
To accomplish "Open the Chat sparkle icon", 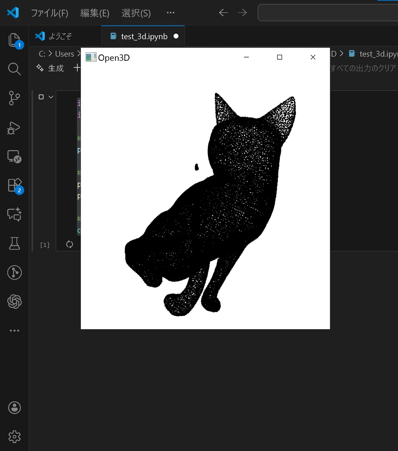I will coord(14,214).
